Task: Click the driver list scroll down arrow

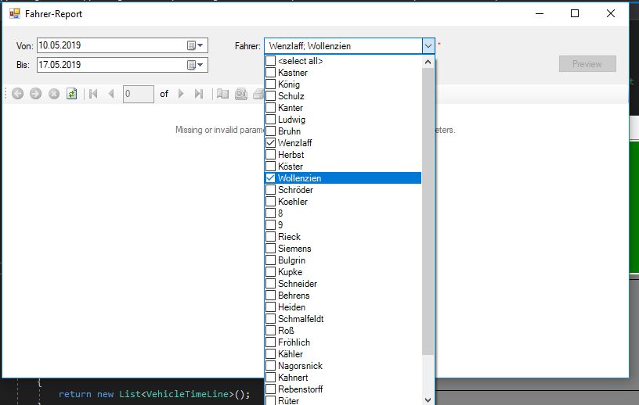Action: [x=428, y=400]
